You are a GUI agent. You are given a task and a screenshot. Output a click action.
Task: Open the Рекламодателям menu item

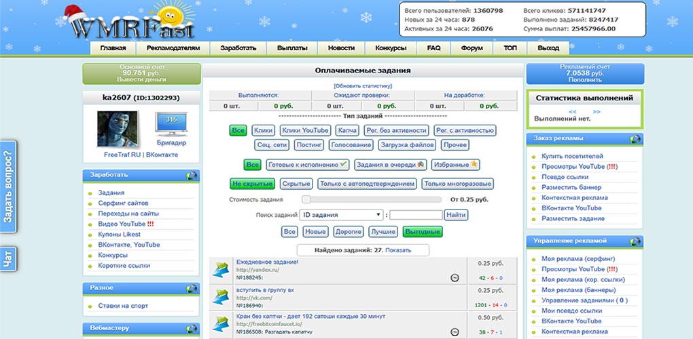173,49
